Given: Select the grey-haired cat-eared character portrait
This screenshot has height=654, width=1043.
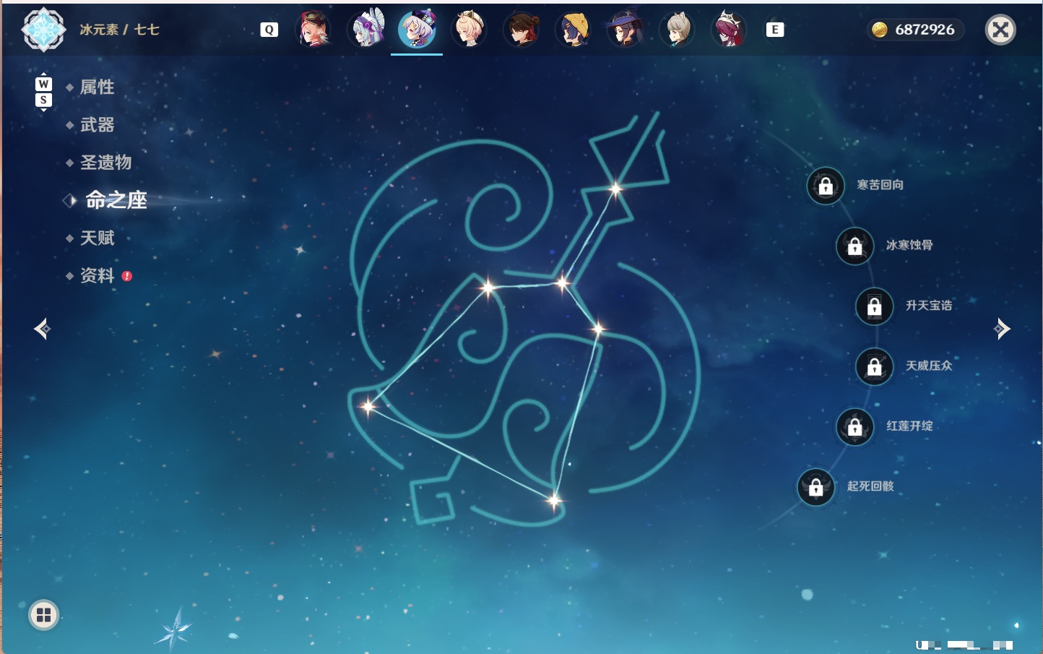Looking at the screenshot, I should click(x=678, y=30).
